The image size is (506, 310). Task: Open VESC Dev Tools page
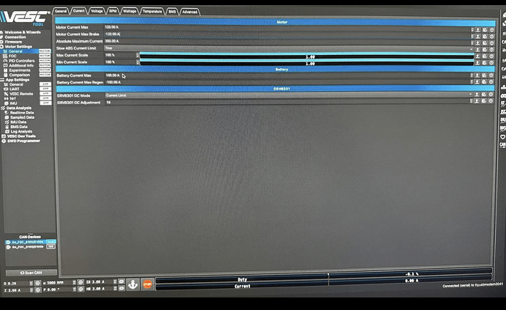point(21,136)
